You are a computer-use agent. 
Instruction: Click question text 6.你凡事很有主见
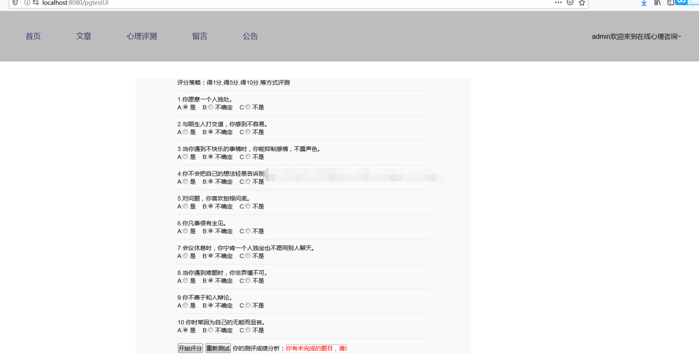tap(202, 223)
